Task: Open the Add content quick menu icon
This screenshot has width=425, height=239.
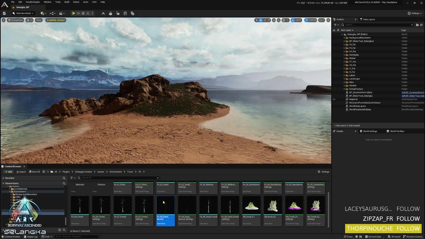Action: tap(43, 13)
